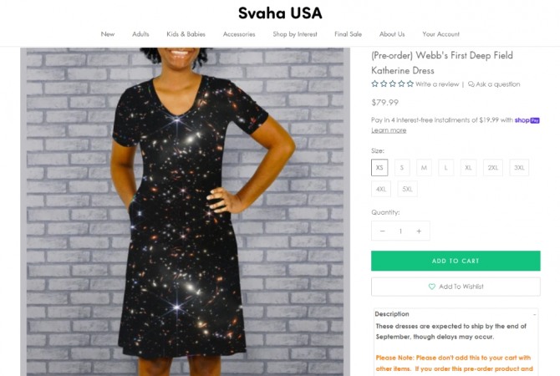
Task: Click the Write a review link
Action: click(437, 84)
